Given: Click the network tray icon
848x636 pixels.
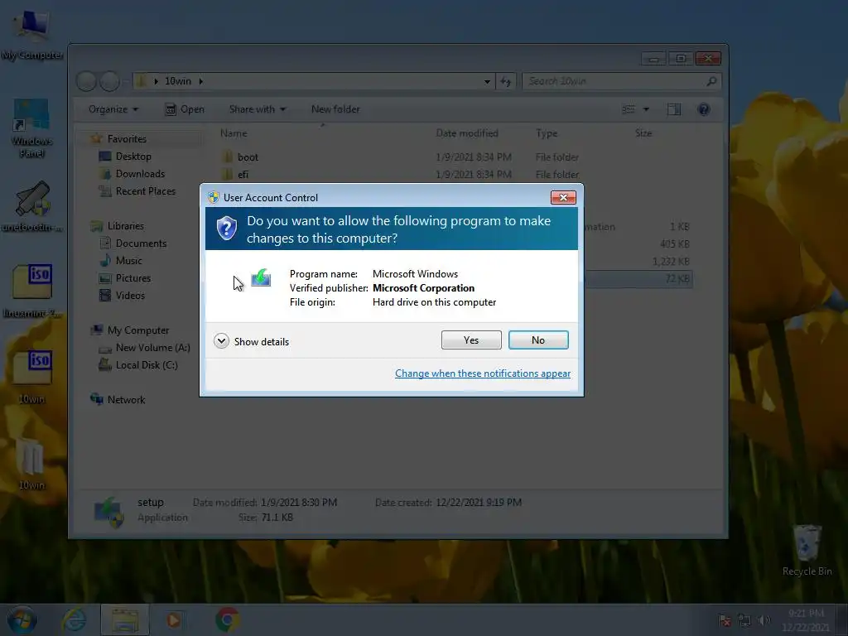Looking at the screenshot, I should click(x=744, y=620).
